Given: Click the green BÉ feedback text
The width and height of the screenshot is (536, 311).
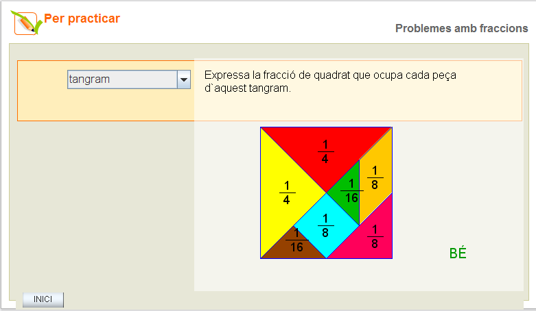Looking at the screenshot, I should click(458, 253).
